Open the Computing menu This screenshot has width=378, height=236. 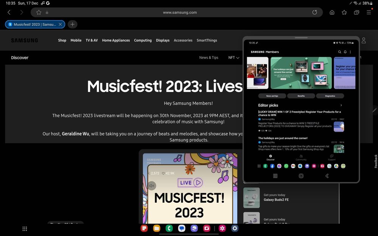point(143,40)
